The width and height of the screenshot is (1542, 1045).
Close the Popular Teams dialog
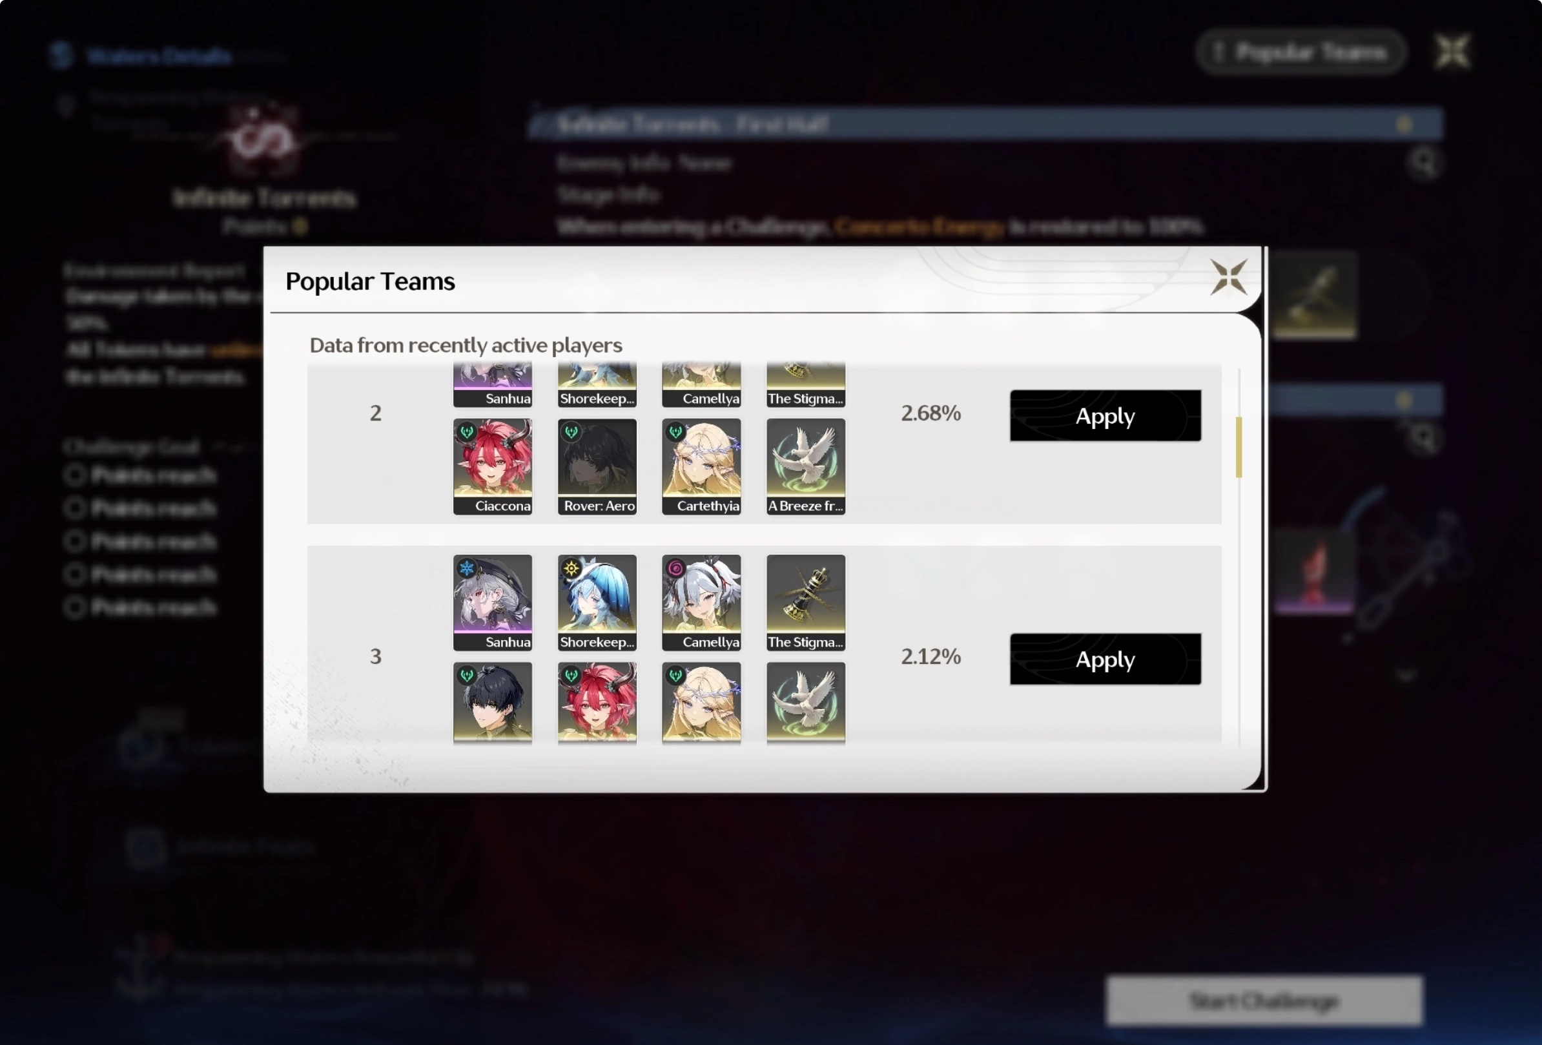1228,276
